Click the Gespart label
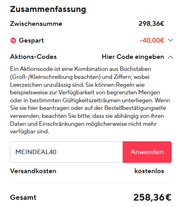Viewport: 176px width, 207px height. coord(31,41)
